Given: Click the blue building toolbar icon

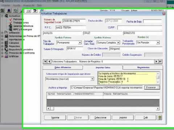Looking at the screenshot, I should [x=9, y=10].
